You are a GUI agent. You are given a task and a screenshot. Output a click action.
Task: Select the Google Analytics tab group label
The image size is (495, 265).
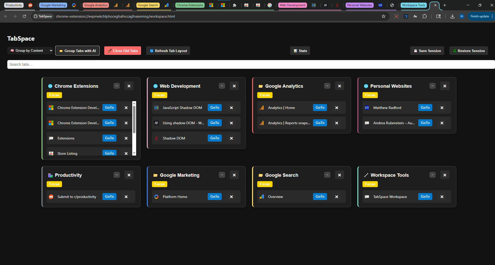[96, 5]
